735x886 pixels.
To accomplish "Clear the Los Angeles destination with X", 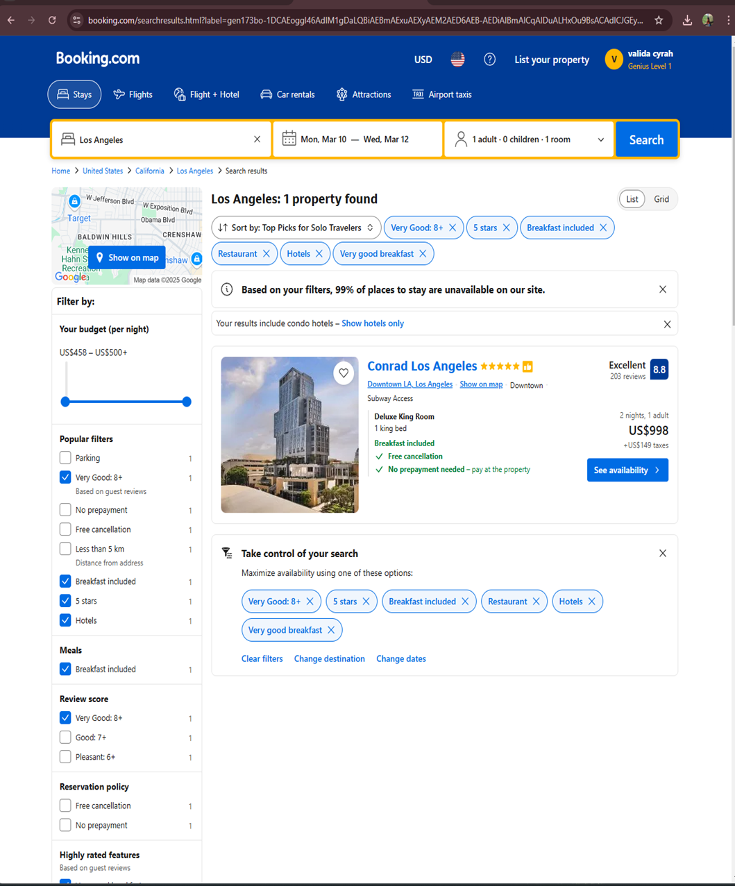I will point(257,139).
